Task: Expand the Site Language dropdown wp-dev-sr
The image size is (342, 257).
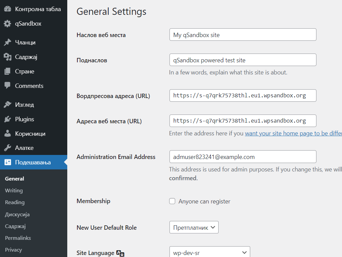Action: 210,252
